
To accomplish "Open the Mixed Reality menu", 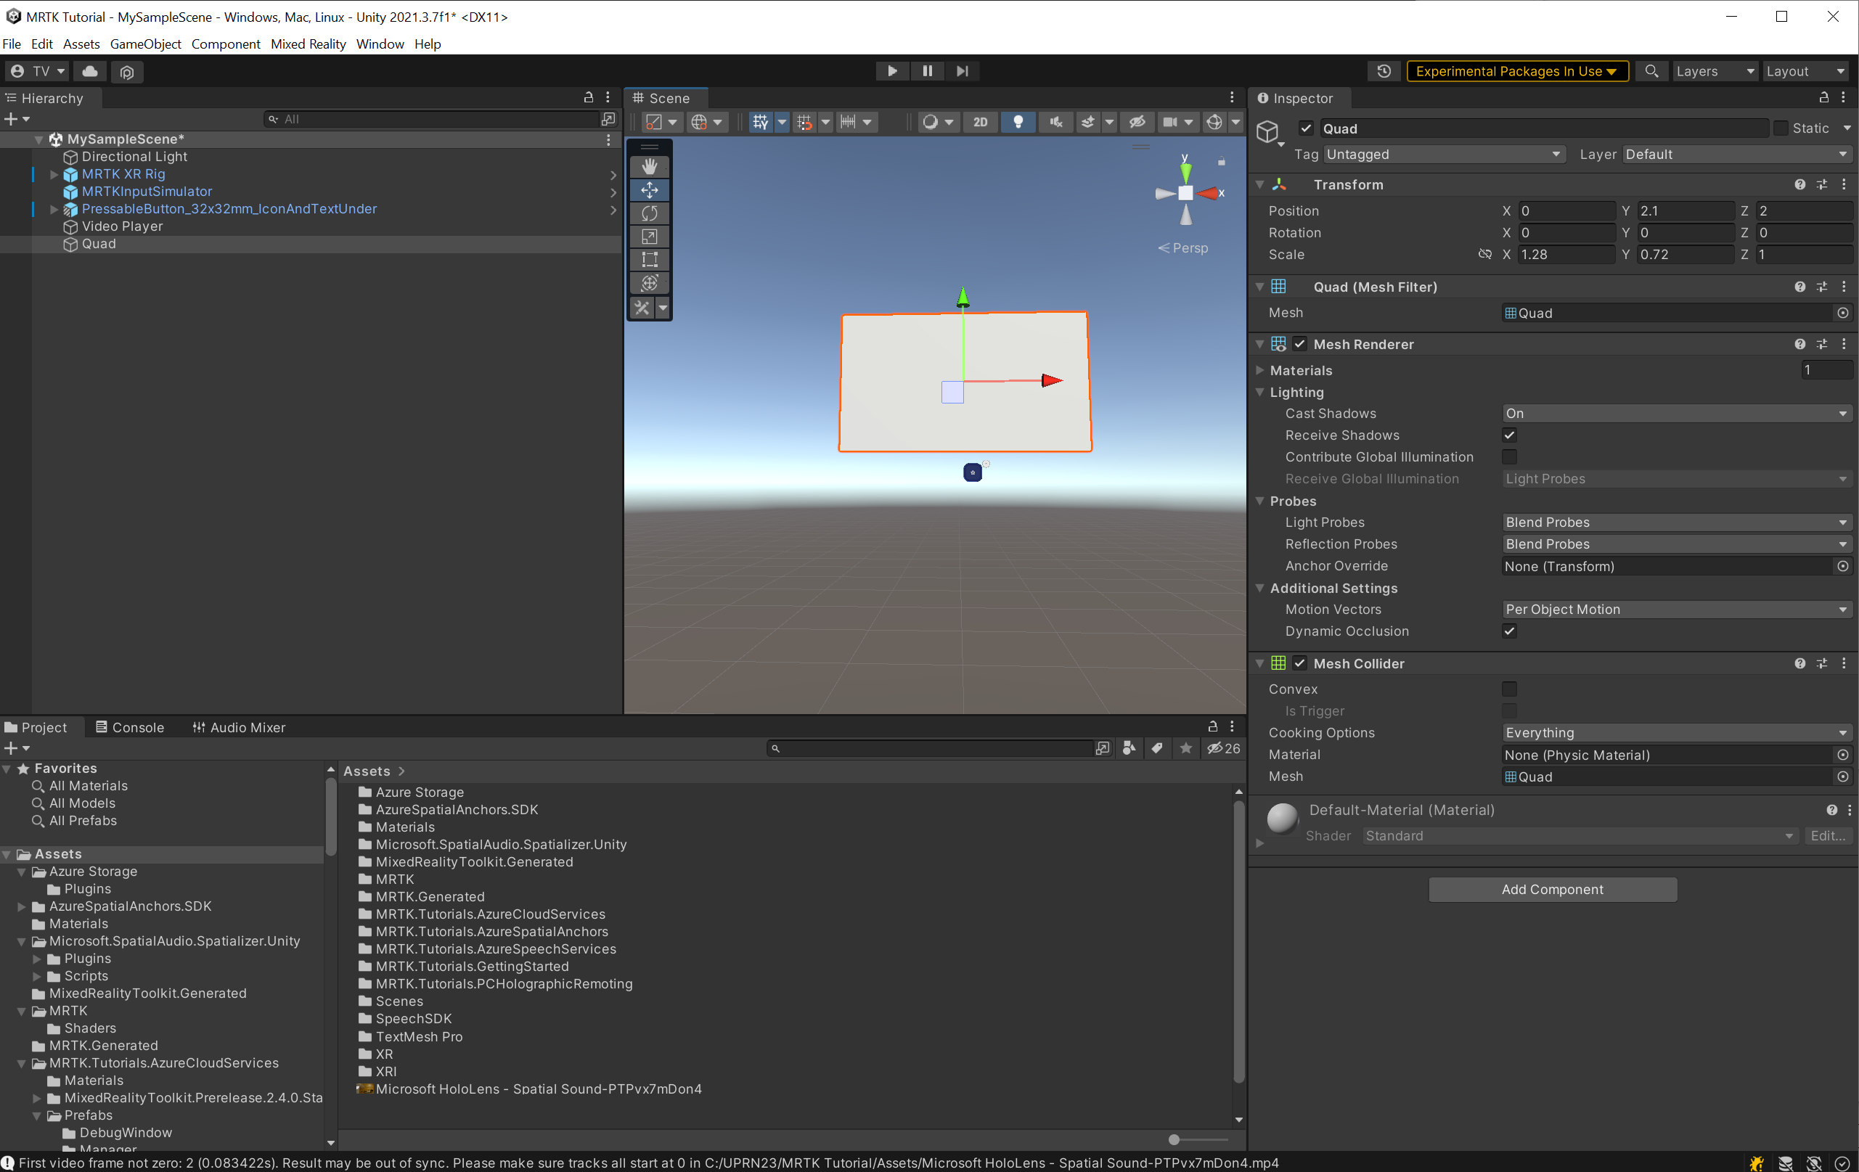I will coord(308,44).
